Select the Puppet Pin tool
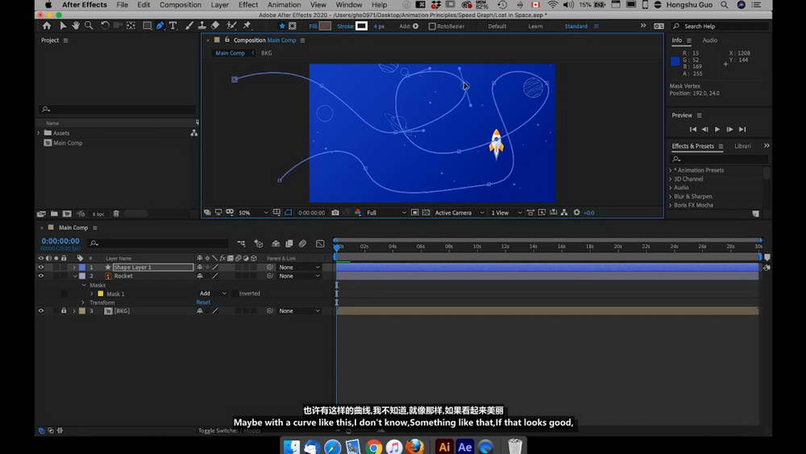Screen dimensions: 806x454 coord(247,26)
